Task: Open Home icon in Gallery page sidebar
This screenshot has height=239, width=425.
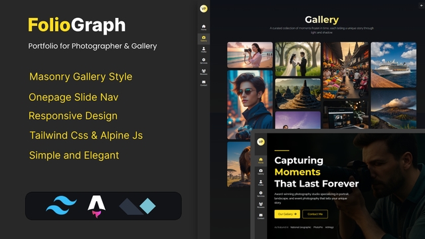Action: [204, 27]
